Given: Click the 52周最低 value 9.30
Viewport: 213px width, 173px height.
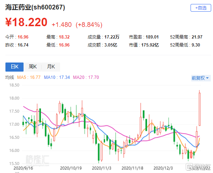Looking at the screenshot, I should tap(196, 45).
